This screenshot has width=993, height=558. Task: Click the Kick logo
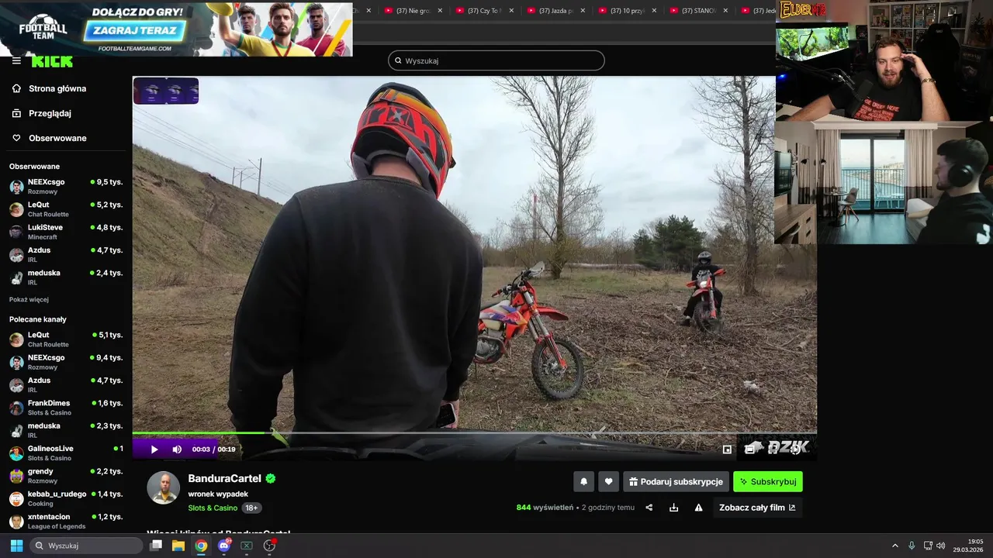point(52,61)
